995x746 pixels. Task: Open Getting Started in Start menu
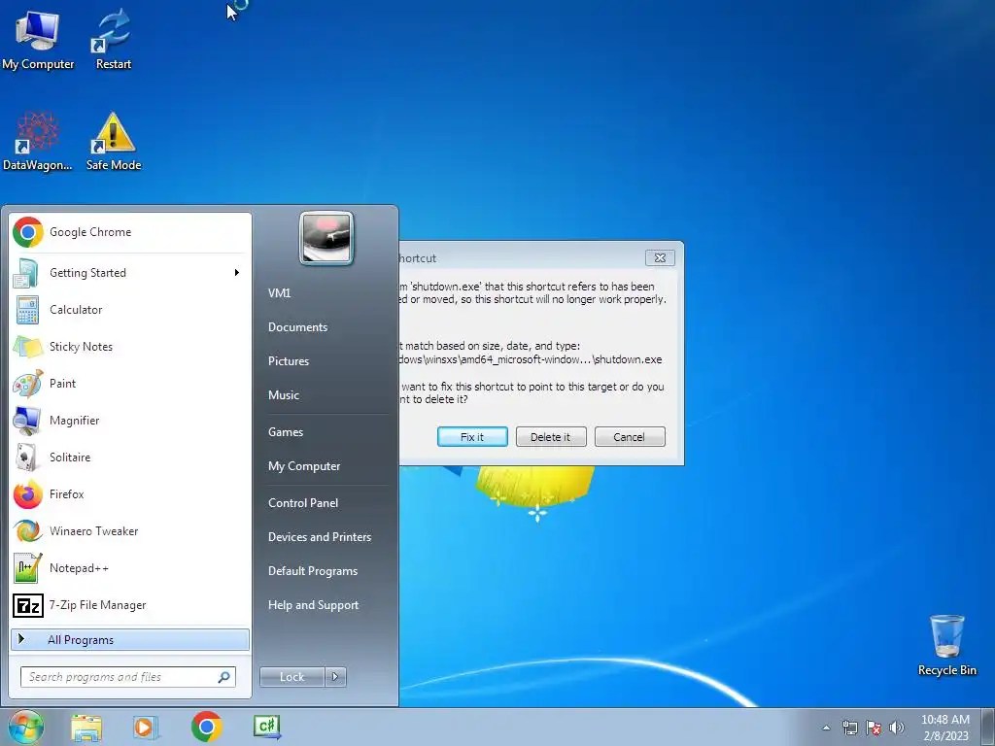click(x=131, y=273)
